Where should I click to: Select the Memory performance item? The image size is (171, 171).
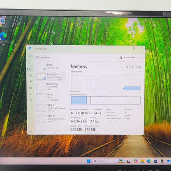point(51,76)
